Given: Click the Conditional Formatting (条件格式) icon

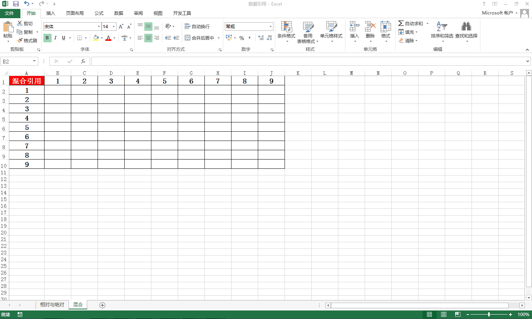Looking at the screenshot, I should click(x=286, y=27).
